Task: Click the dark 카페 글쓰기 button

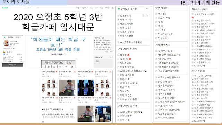Action: pos(12,65)
